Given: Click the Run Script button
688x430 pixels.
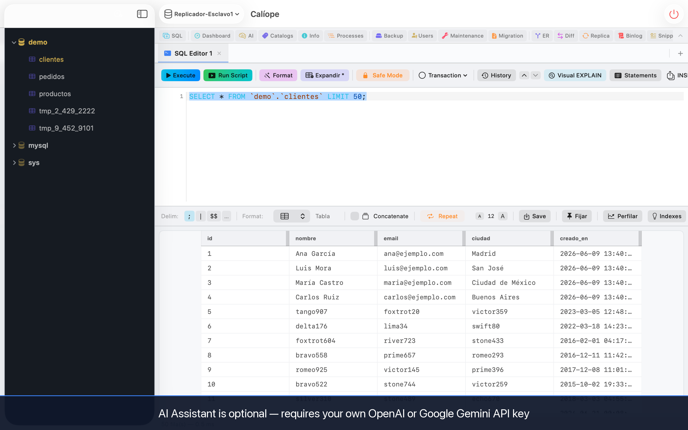Looking at the screenshot, I should (x=228, y=75).
